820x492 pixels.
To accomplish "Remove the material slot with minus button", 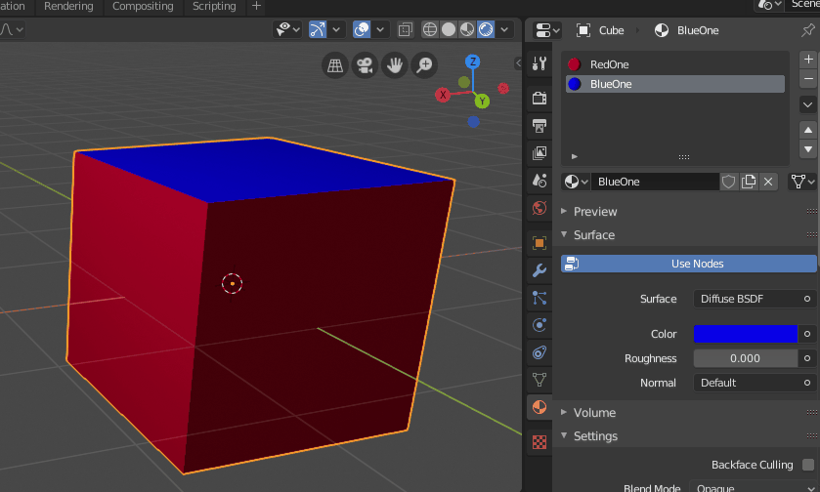I will click(x=808, y=79).
